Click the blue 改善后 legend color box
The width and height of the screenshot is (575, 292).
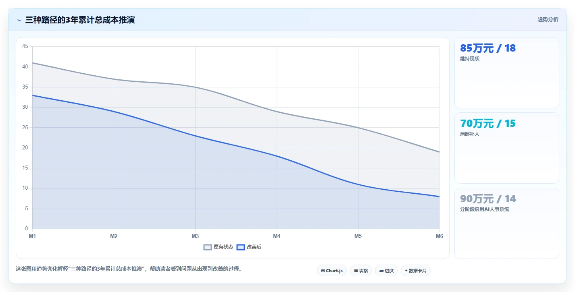point(241,247)
